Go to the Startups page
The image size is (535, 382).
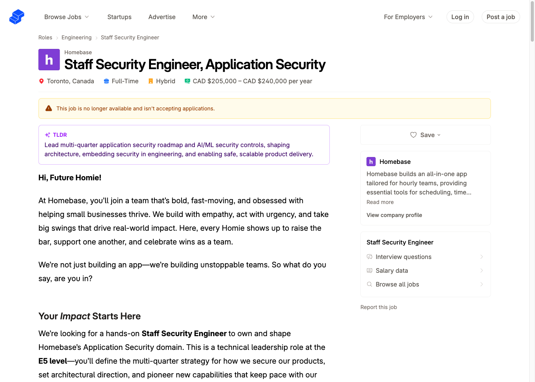pyautogui.click(x=119, y=17)
